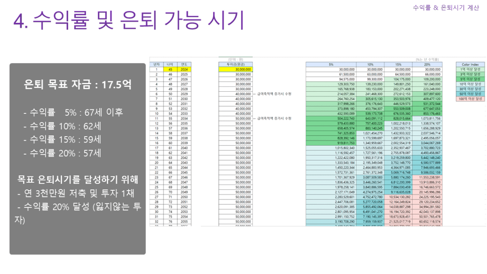
Task: Select the year cell '2055'
Action: coord(184,221)
